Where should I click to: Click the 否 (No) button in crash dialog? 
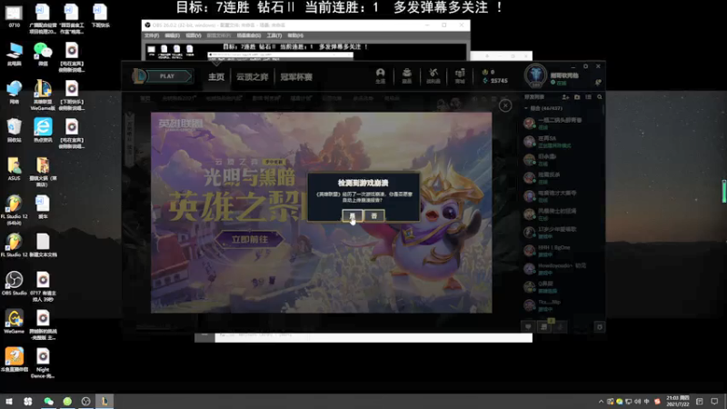(374, 215)
